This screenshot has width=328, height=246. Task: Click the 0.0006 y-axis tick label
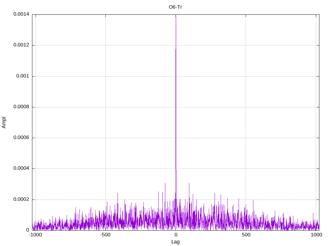pos(21,137)
